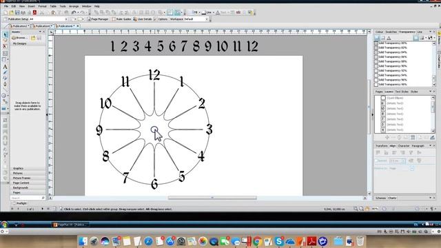This screenshot has width=441, height=248.
Task: Click the Options button
Action: (161, 19)
